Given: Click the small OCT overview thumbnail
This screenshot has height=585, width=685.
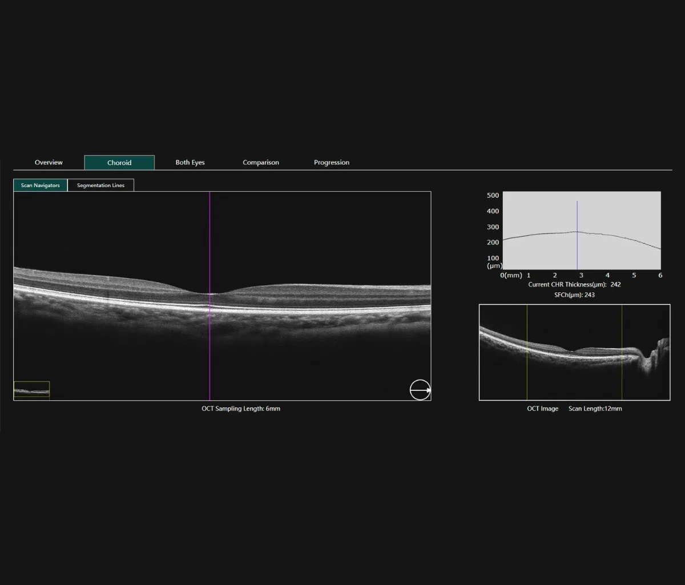Looking at the screenshot, I should pos(31,390).
